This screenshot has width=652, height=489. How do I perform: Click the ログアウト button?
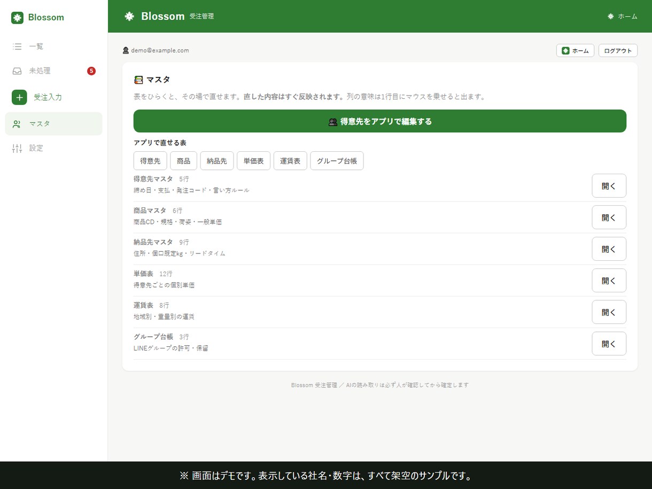coord(618,51)
